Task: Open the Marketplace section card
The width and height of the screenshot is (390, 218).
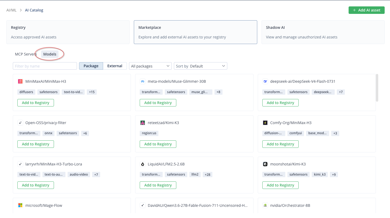Action: [x=196, y=32]
